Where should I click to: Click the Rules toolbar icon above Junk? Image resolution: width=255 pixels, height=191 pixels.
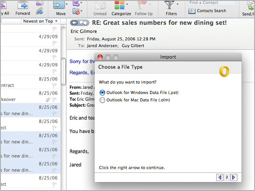(x=76, y=3)
